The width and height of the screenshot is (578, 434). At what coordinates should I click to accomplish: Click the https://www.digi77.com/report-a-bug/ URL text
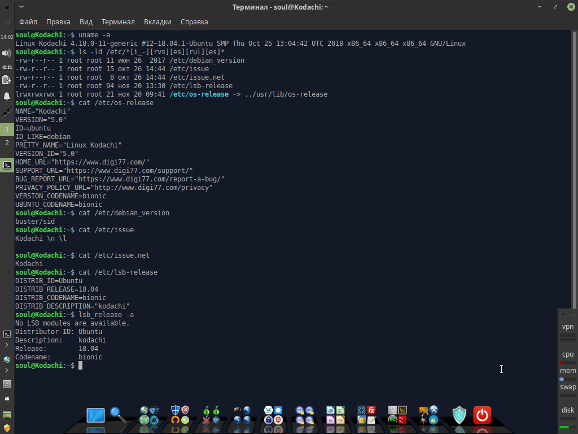150,179
